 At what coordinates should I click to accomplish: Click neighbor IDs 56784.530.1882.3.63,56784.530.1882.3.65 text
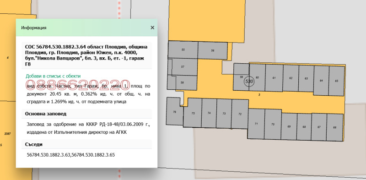(71, 155)
